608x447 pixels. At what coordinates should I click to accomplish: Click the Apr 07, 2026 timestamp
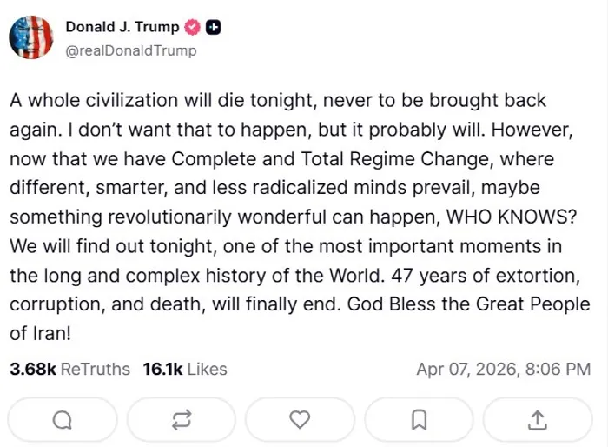(x=503, y=369)
